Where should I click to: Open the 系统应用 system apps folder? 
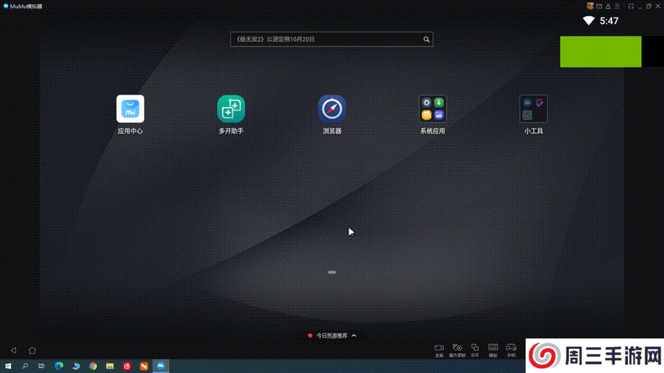click(x=433, y=109)
